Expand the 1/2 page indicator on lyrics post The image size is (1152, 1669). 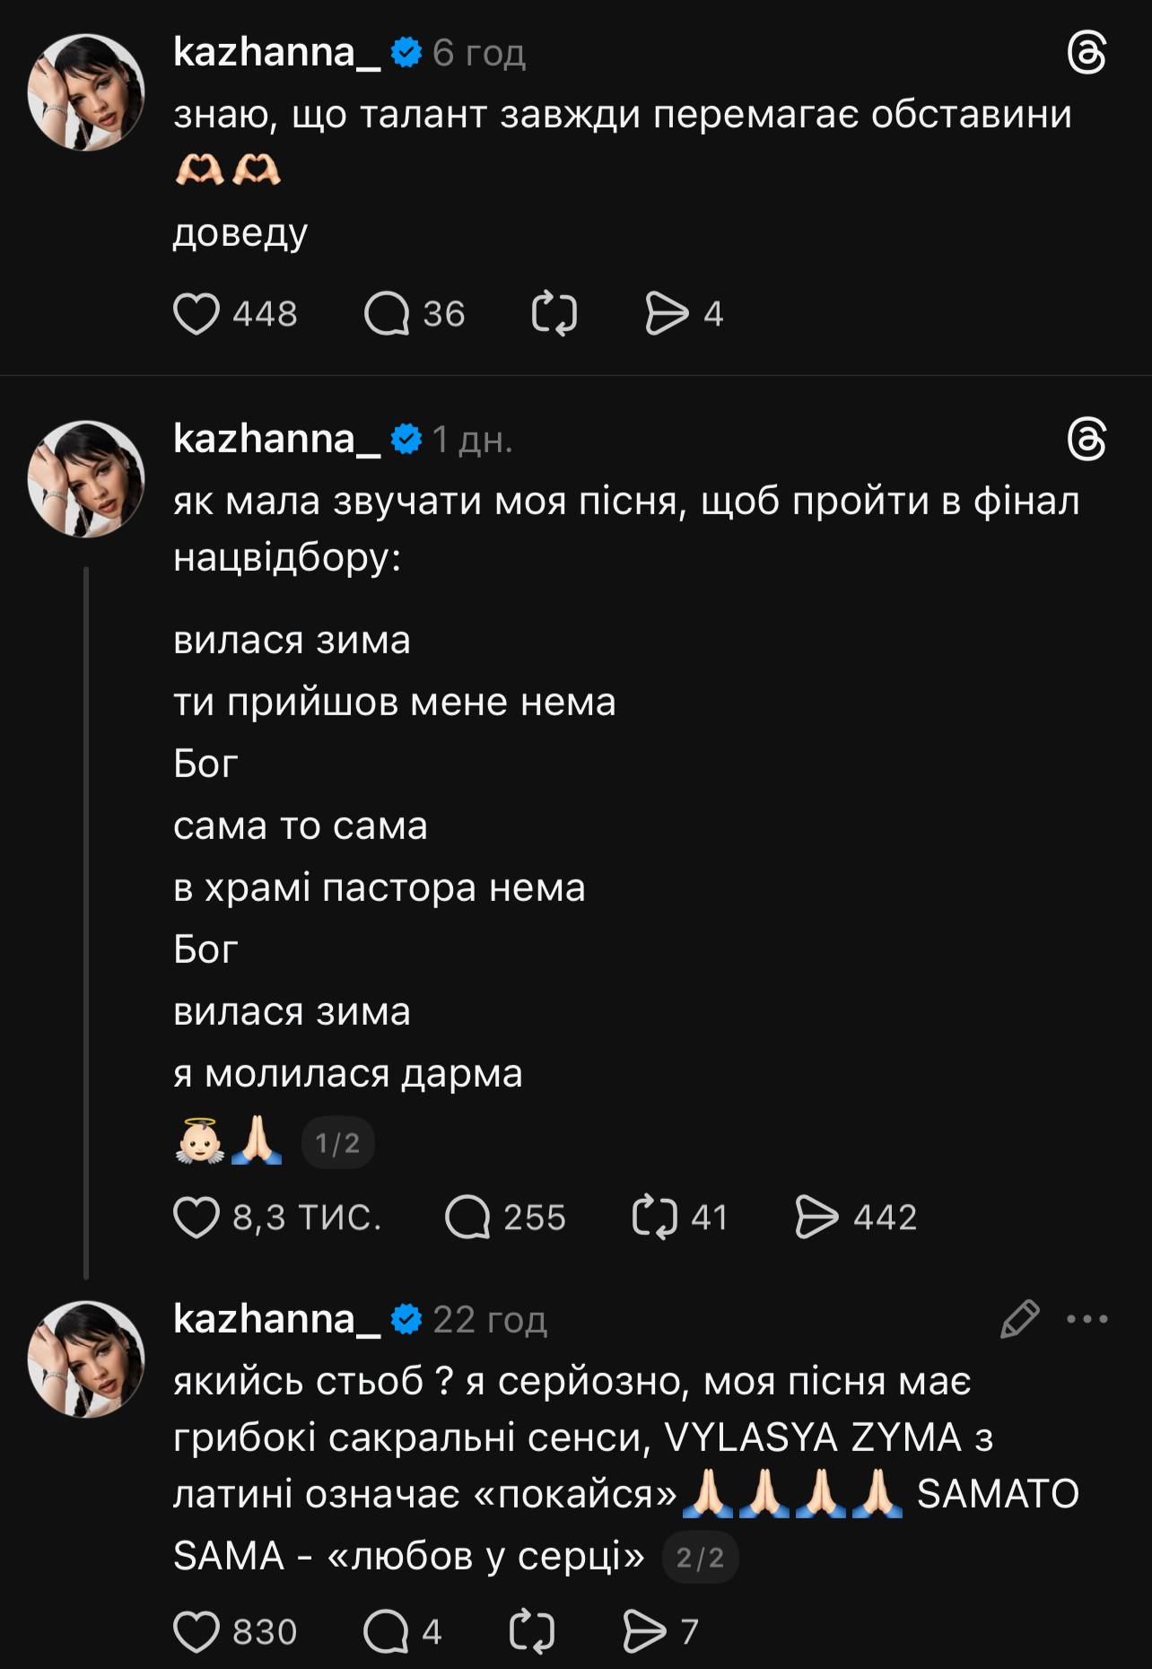point(338,1142)
